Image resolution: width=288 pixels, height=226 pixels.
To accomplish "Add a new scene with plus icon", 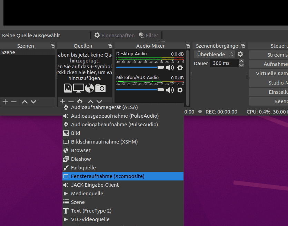I will pos(5,102).
